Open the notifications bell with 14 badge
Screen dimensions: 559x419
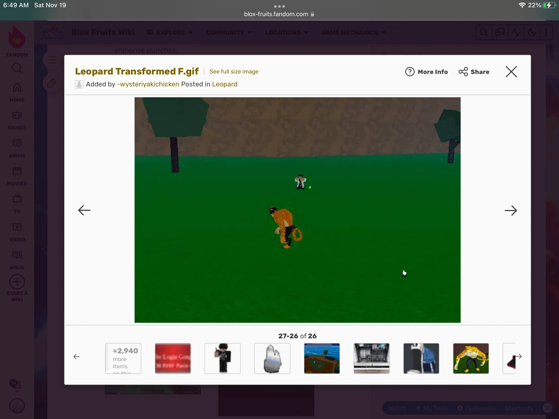[x=16, y=386]
